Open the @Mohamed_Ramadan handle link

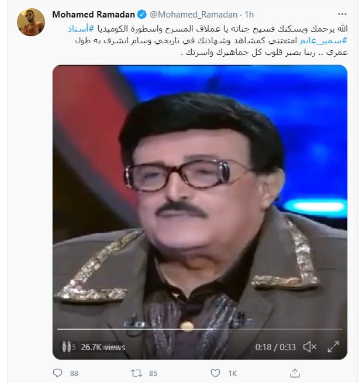[x=194, y=15]
